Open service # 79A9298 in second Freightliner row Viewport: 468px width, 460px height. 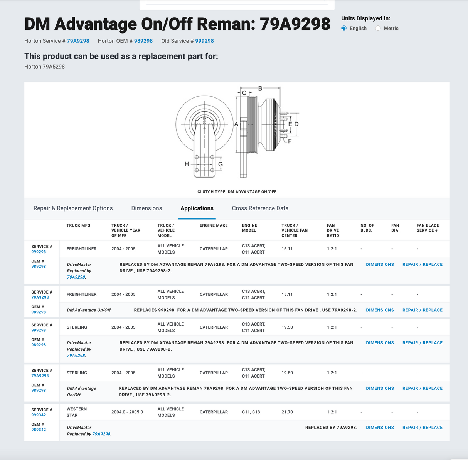tap(40, 297)
